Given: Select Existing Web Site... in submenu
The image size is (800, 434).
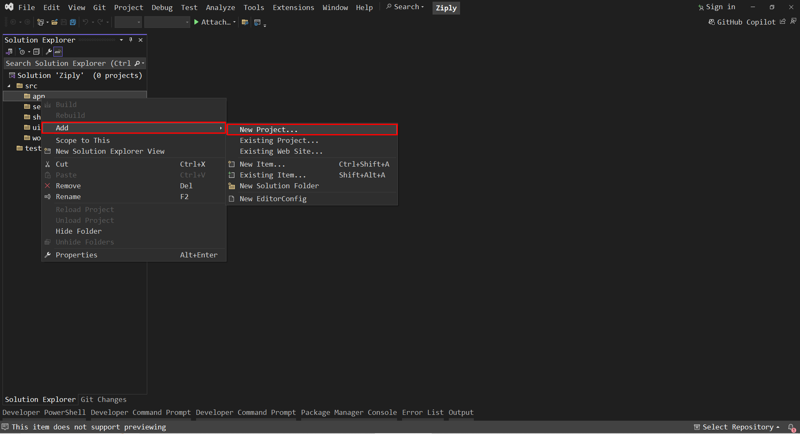Looking at the screenshot, I should pyautogui.click(x=312, y=151).
